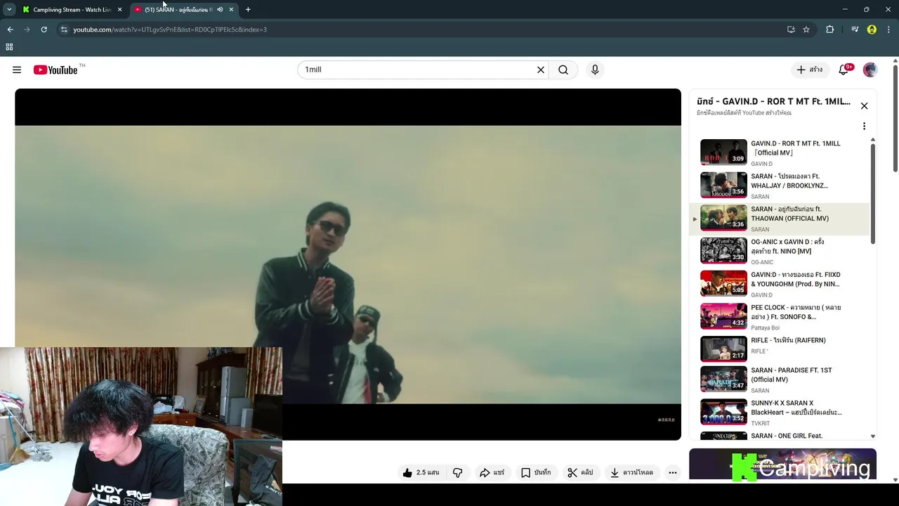The height and width of the screenshot is (506, 899).
Task: Play RIFLE - ไรเฟิร์น (RAIFERN) thumbnail
Action: pyautogui.click(x=723, y=349)
